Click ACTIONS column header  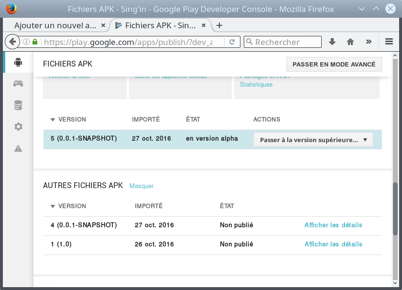(x=267, y=119)
